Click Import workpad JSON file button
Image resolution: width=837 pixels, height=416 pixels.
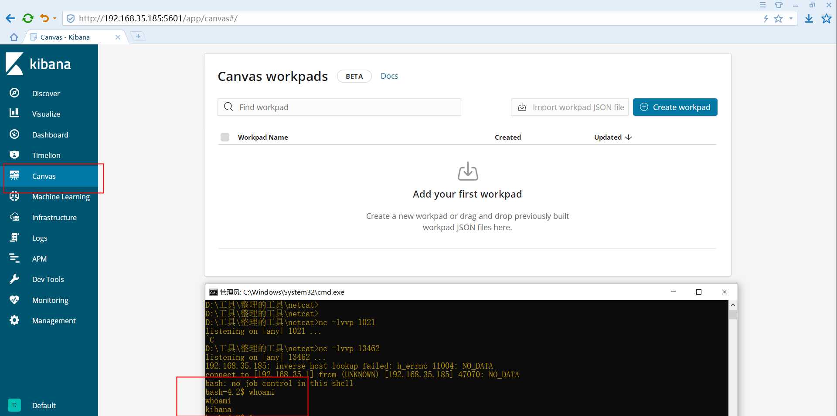(x=570, y=107)
